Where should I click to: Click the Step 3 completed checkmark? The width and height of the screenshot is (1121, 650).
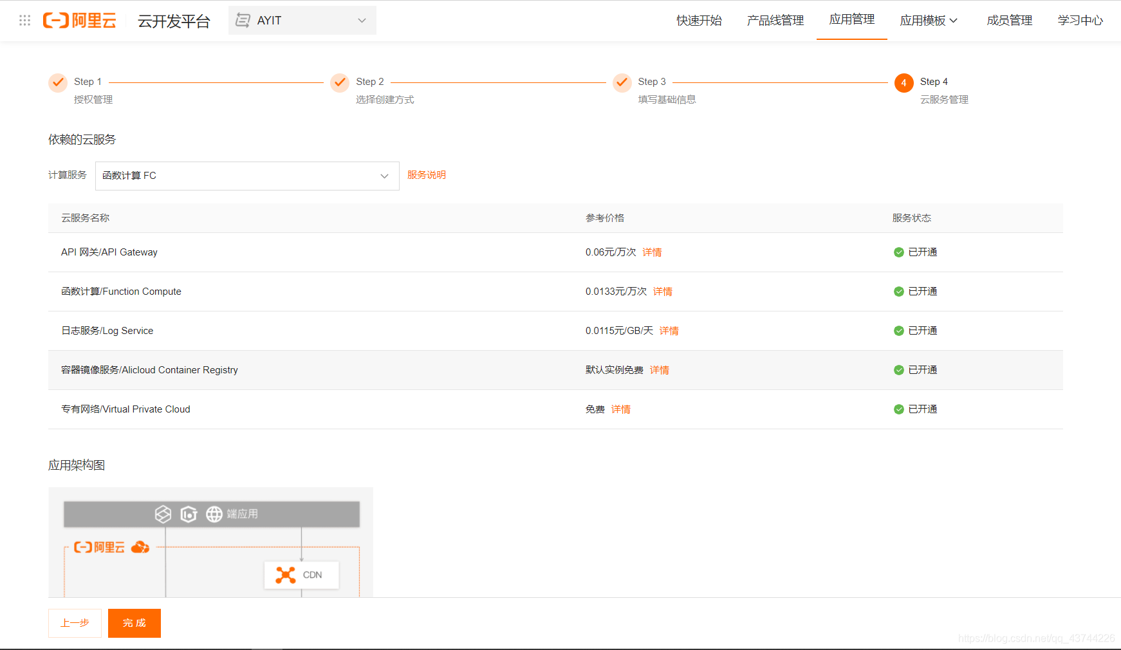(x=622, y=82)
